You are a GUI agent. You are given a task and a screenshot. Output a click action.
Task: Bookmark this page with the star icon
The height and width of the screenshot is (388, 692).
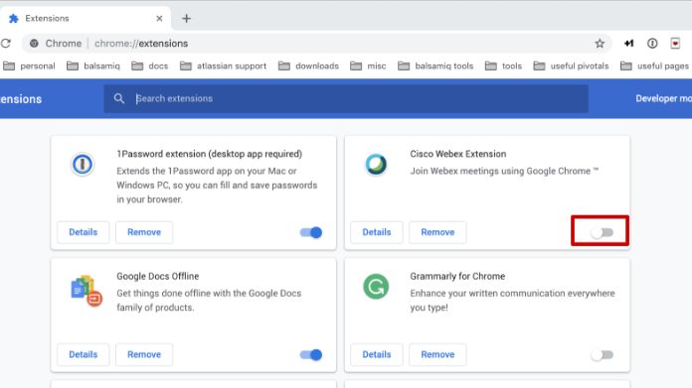(x=600, y=43)
